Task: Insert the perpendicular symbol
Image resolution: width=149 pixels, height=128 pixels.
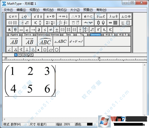Action: pyautogui.click(x=27, y=49)
